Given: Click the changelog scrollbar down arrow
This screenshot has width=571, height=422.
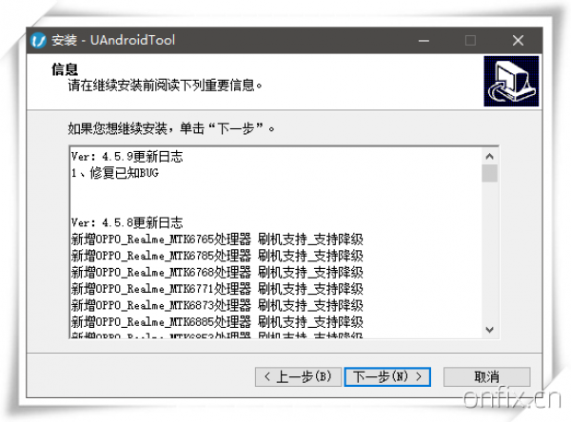Looking at the screenshot, I should (x=489, y=329).
